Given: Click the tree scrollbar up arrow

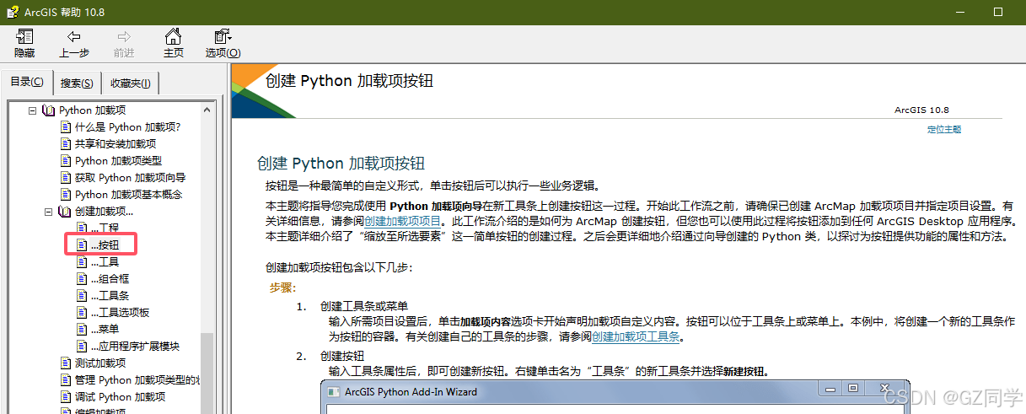Looking at the screenshot, I should (207, 110).
